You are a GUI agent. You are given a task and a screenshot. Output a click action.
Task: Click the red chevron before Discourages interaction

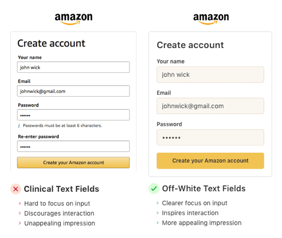tap(20, 213)
